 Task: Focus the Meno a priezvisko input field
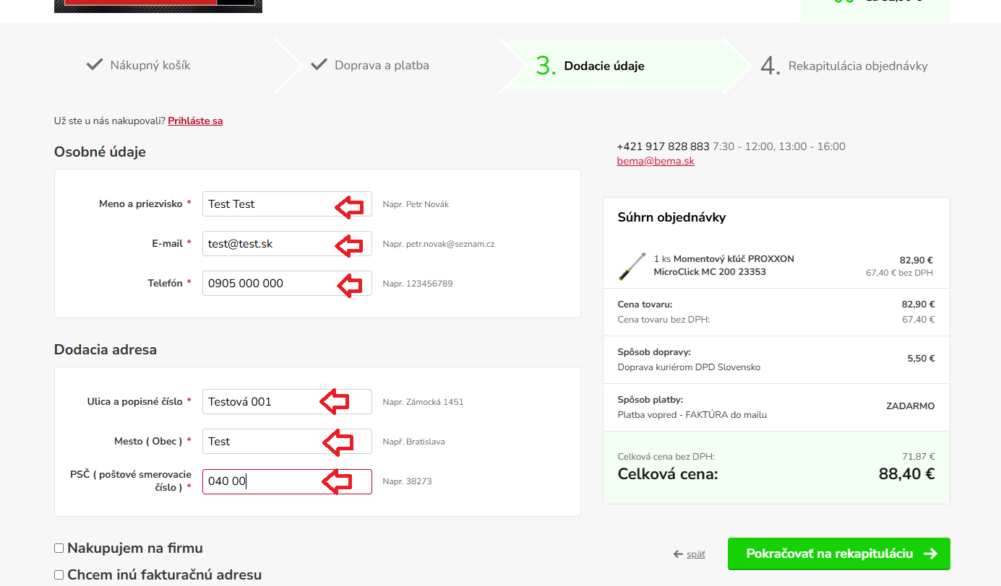[x=267, y=204]
